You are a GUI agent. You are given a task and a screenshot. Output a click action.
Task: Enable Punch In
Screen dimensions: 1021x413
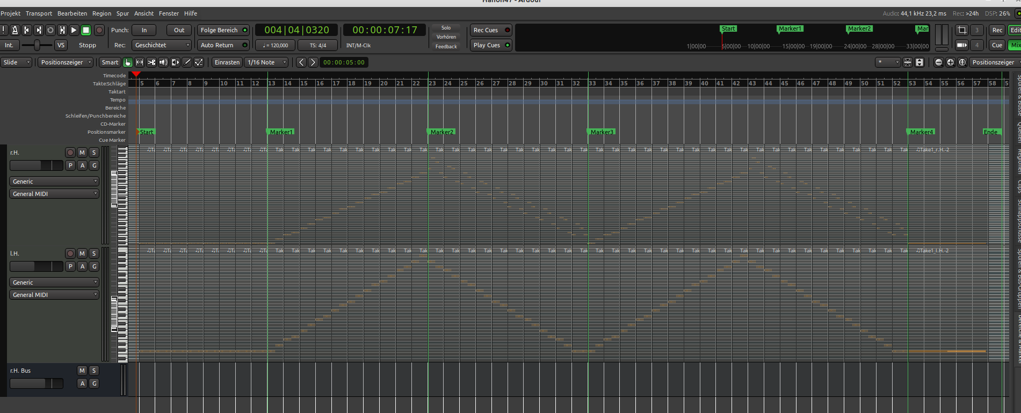[144, 30]
